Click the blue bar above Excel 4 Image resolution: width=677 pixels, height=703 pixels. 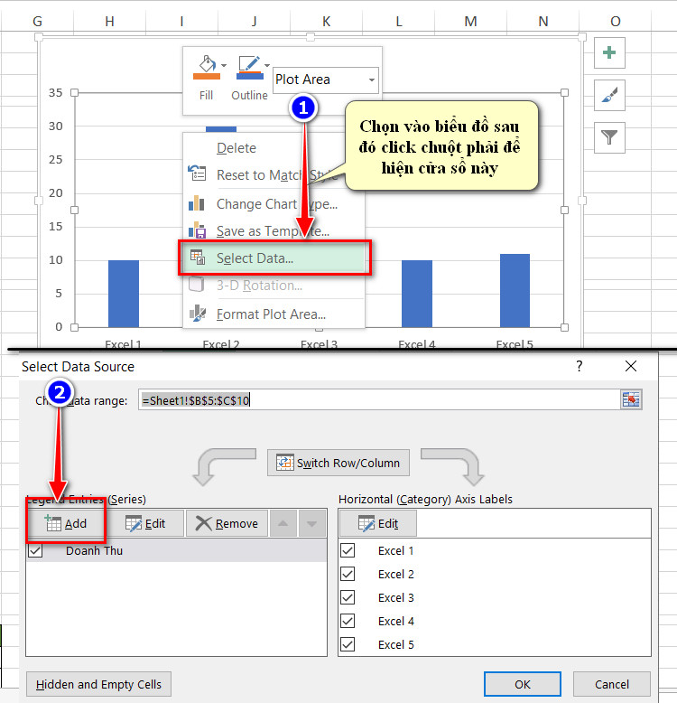pos(417,294)
